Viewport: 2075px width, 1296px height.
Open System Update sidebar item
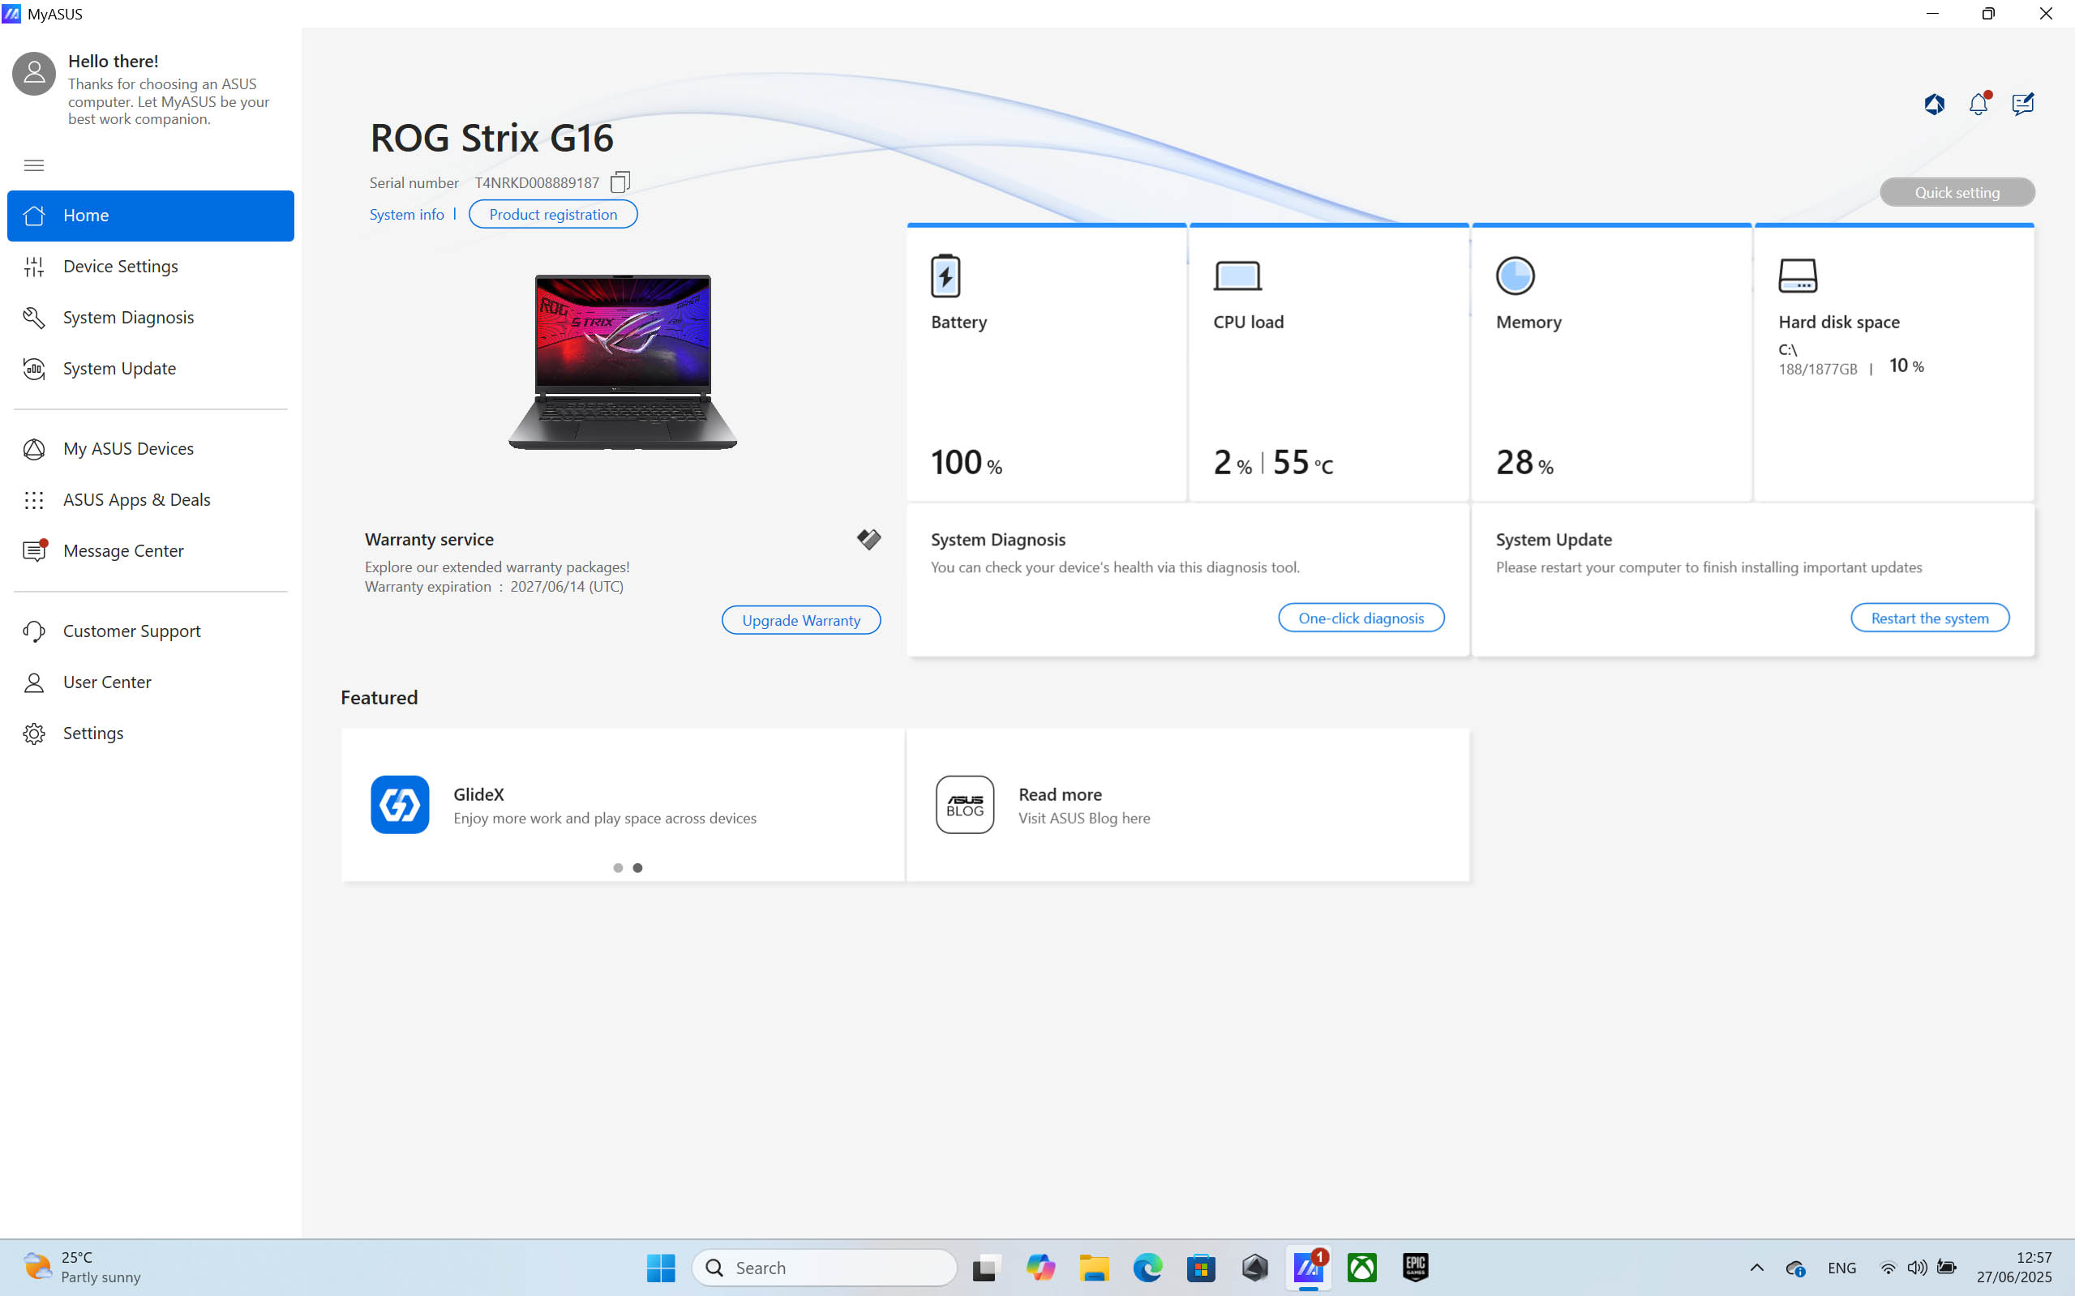(151, 369)
